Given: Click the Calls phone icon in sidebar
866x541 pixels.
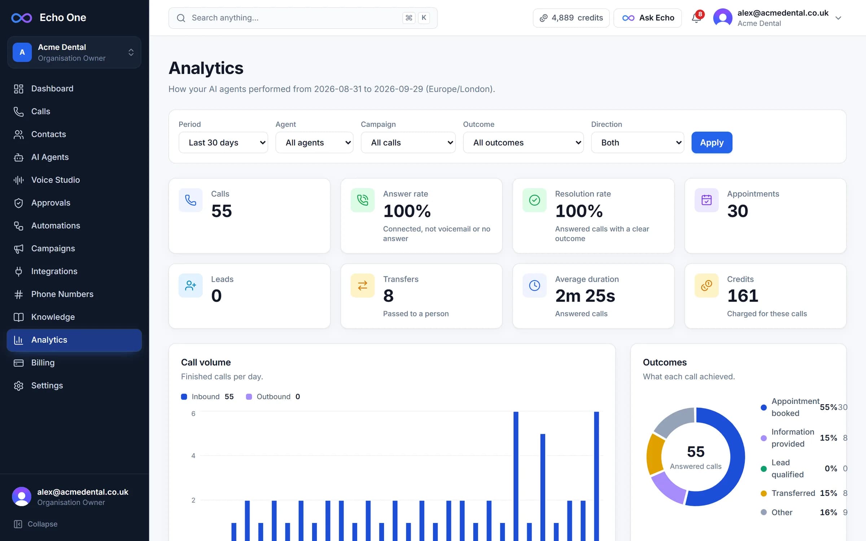Looking at the screenshot, I should tap(18, 111).
